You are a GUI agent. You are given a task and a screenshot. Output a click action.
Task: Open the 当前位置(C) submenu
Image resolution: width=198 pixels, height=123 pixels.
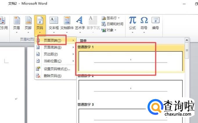(55, 61)
